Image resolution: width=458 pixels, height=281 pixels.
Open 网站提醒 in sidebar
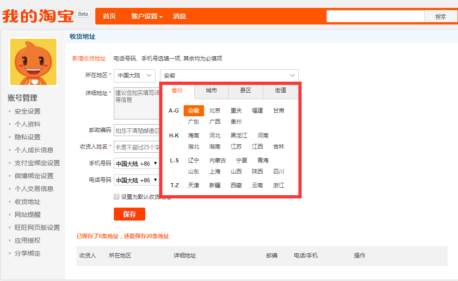[x=27, y=215]
